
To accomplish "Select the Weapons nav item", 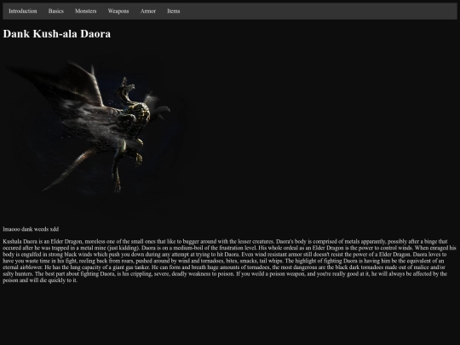I will 118,11.
